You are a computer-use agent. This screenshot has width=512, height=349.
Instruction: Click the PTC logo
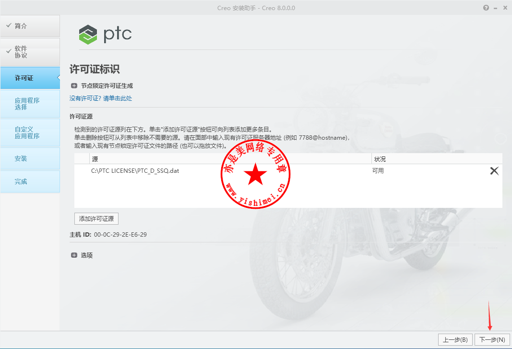pyautogui.click(x=105, y=34)
